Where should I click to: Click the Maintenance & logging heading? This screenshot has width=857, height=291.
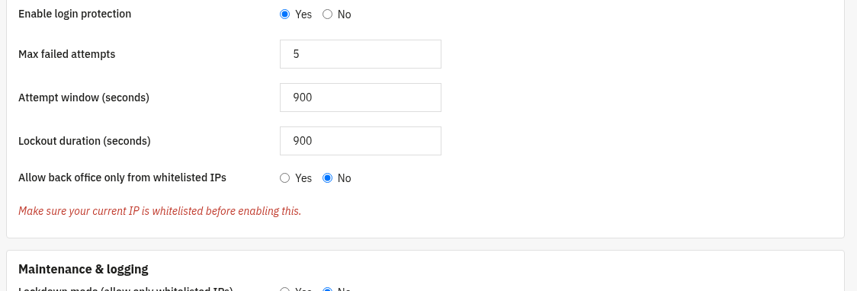[83, 269]
